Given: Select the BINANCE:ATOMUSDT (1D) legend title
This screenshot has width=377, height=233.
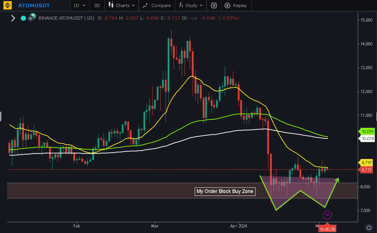Looking at the screenshot, I should pyautogui.click(x=66, y=18).
